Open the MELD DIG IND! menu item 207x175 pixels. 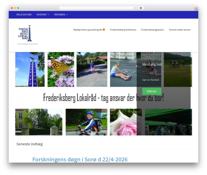pyautogui.click(x=24, y=14)
